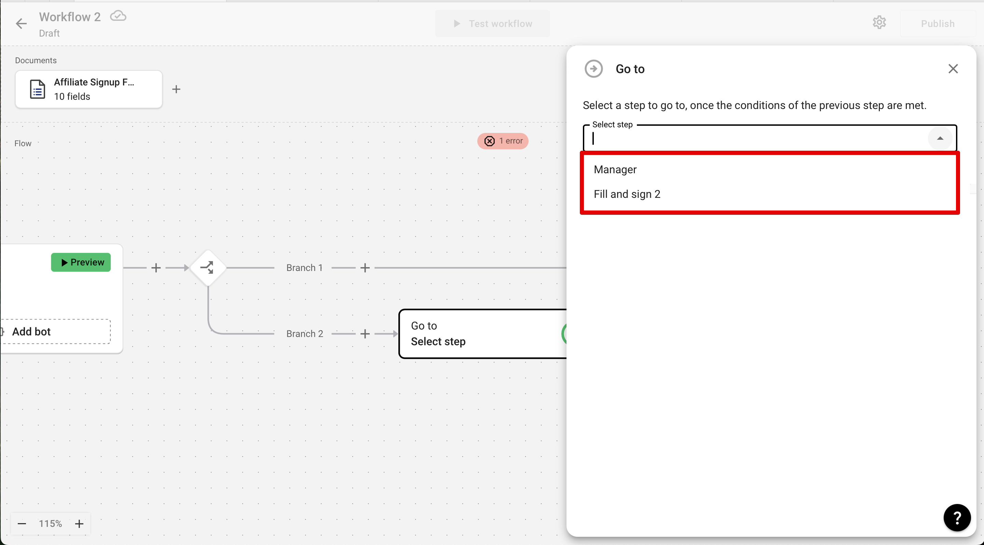Close the Go to panel
This screenshot has width=984, height=545.
click(953, 69)
